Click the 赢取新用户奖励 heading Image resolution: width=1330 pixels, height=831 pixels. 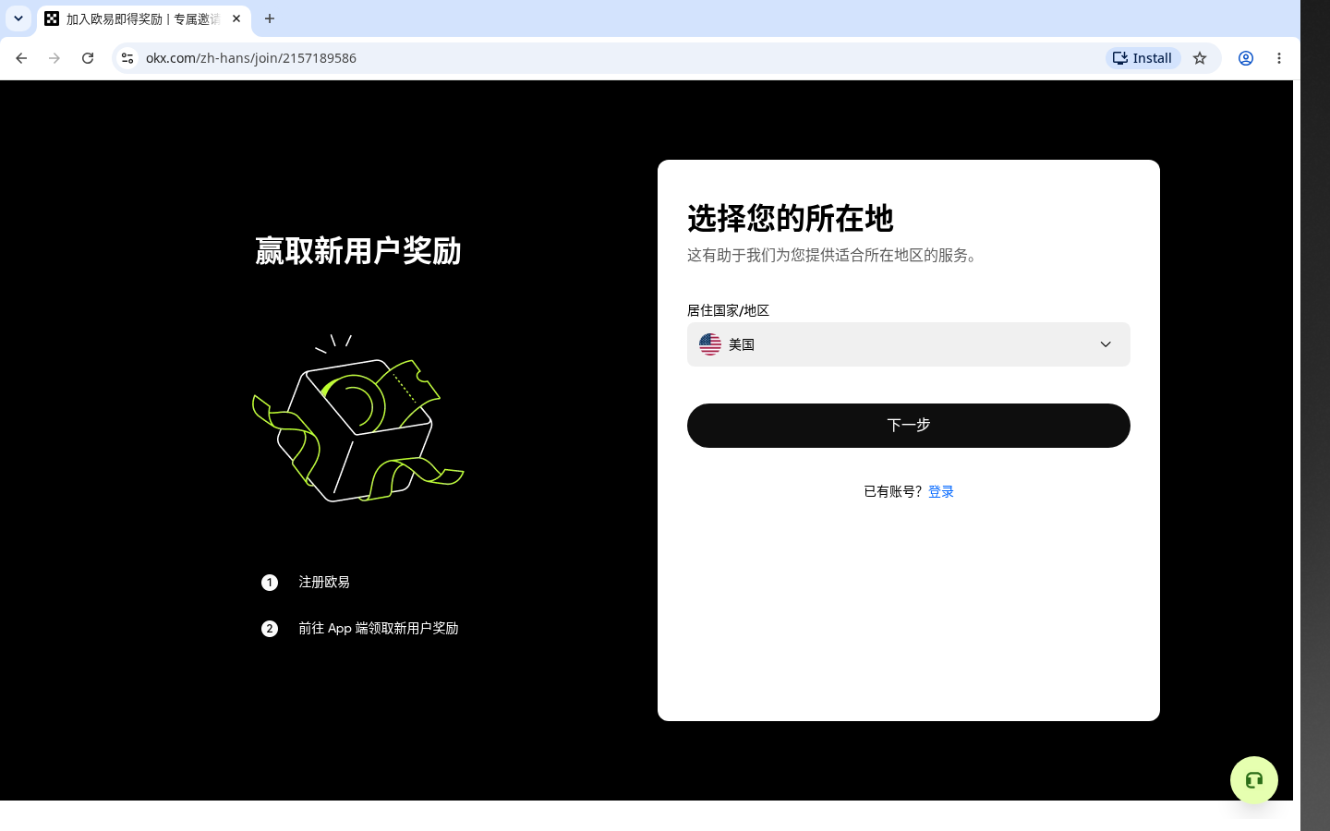[x=358, y=251]
